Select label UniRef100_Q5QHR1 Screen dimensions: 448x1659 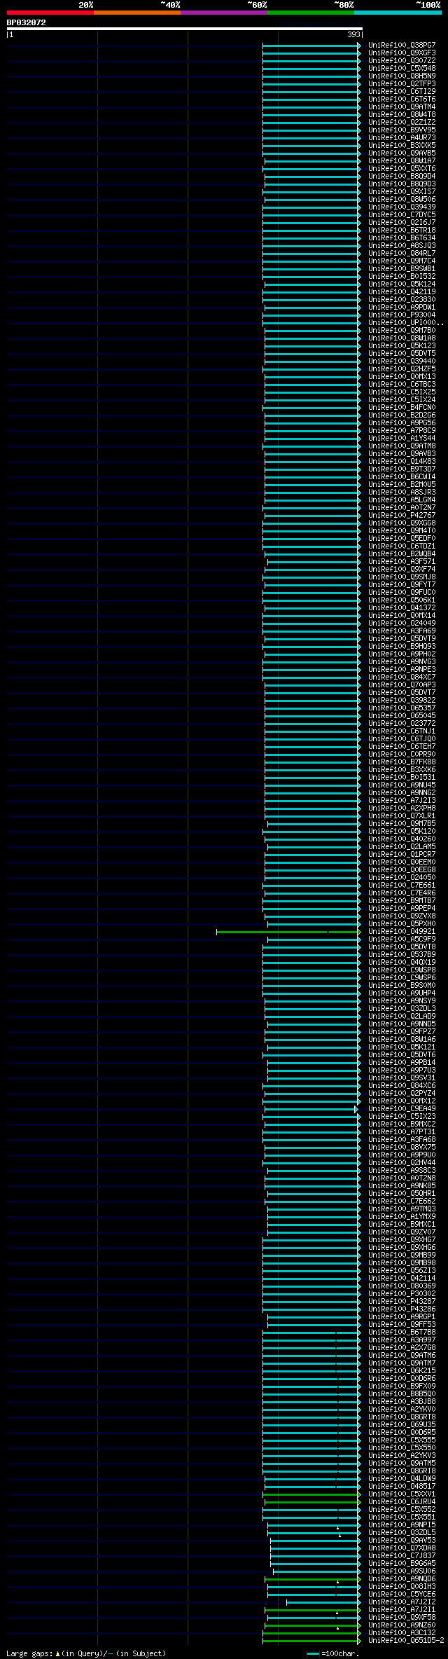pyautogui.click(x=402, y=1193)
